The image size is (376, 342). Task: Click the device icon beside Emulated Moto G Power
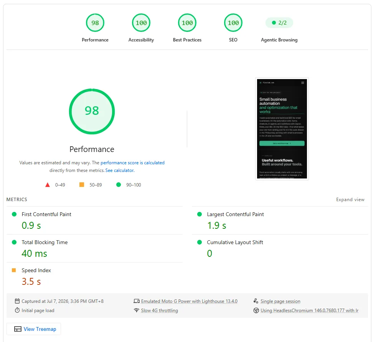(x=137, y=301)
